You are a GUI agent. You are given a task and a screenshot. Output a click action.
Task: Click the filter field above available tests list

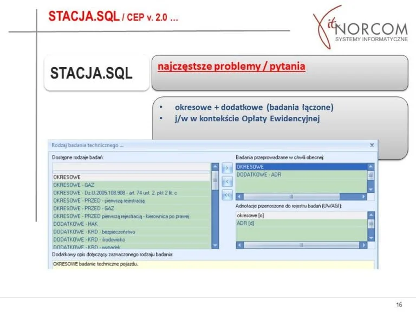131,167
